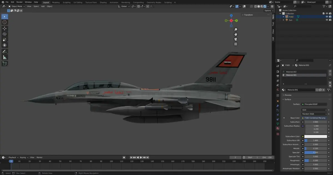Expand the Preview panel
Viewport: 333px width, 175px height.
tap(288, 95)
